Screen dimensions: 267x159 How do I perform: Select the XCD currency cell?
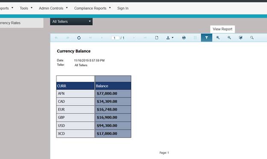click(x=75, y=134)
